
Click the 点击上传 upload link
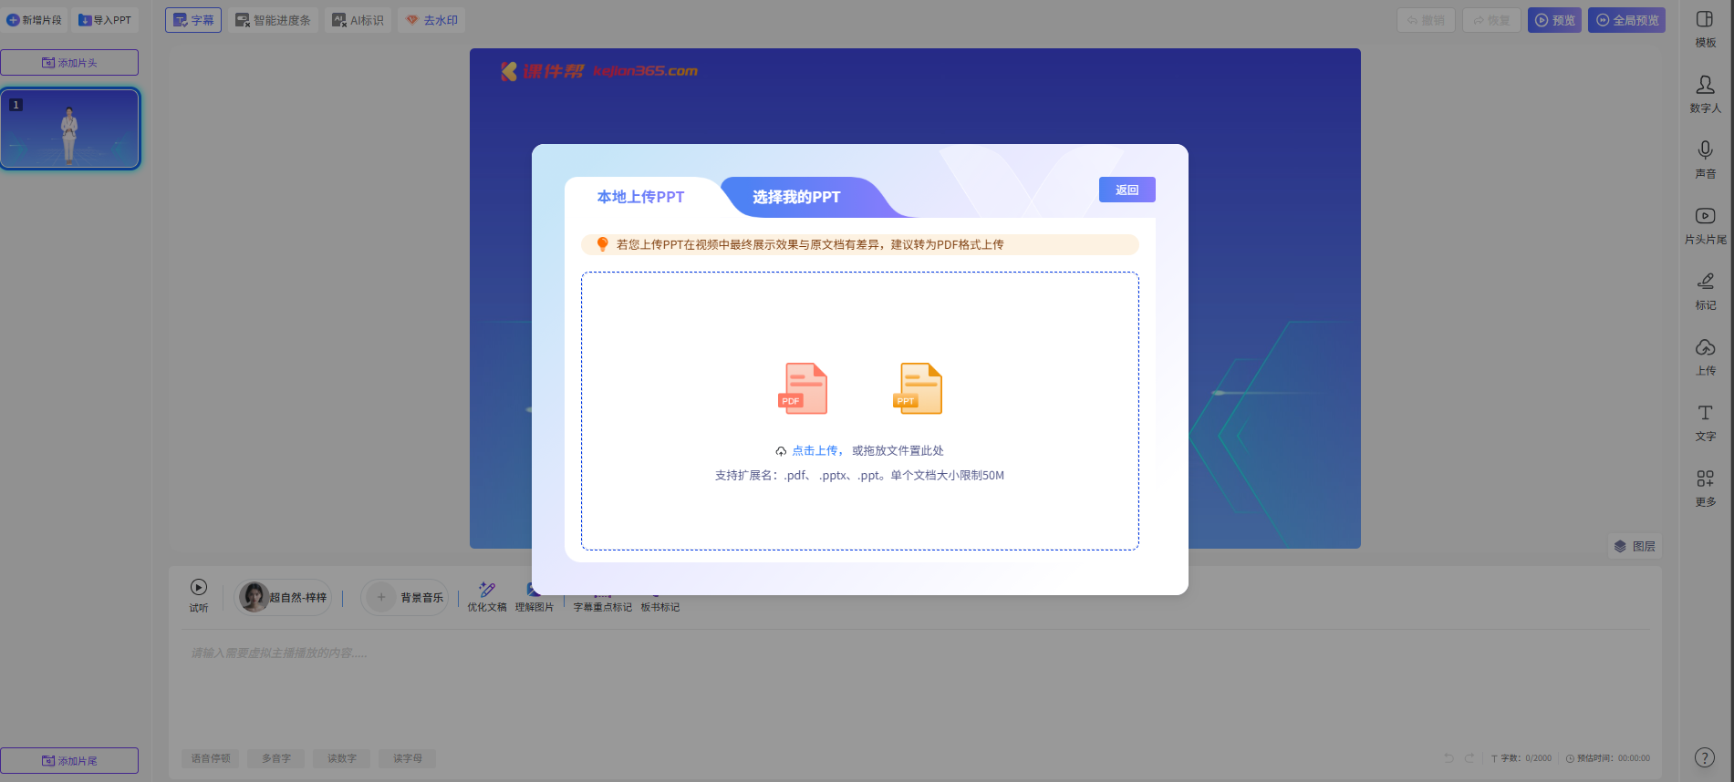click(x=815, y=450)
